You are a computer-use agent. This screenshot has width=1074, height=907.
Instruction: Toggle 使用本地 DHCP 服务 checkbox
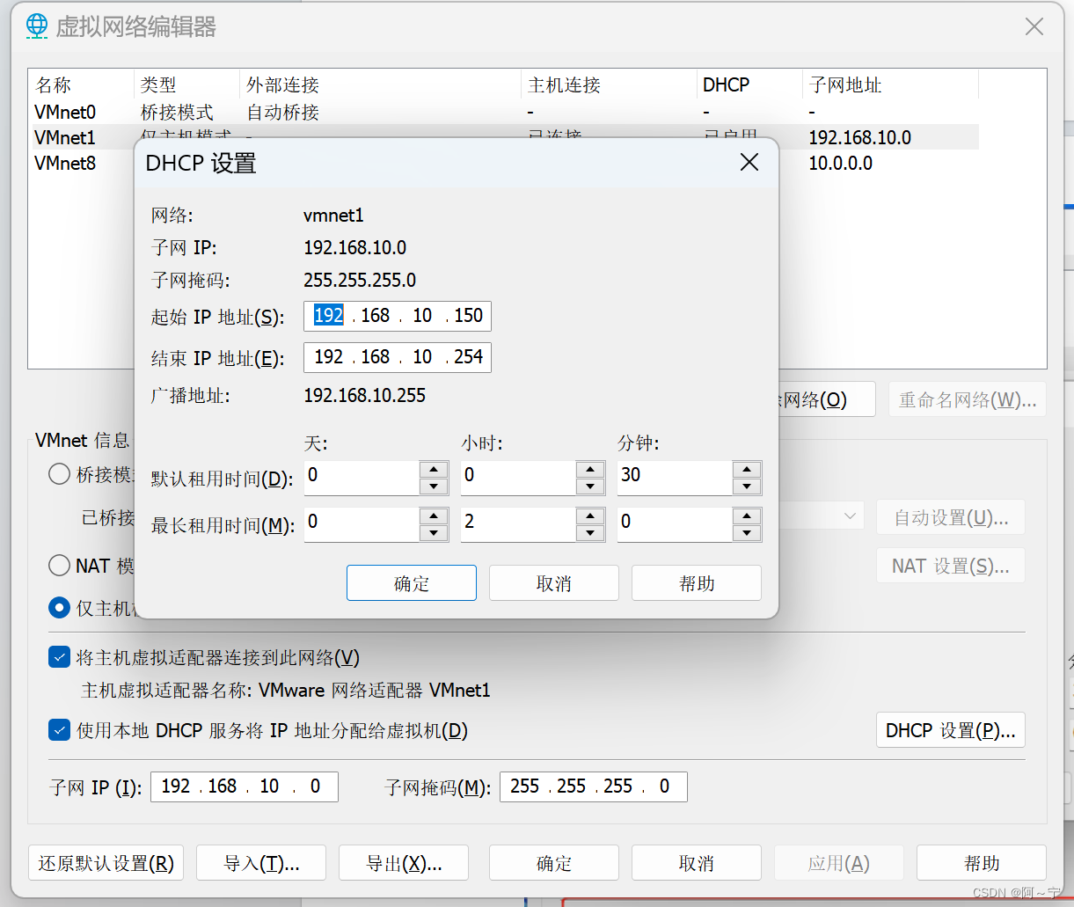(59, 730)
